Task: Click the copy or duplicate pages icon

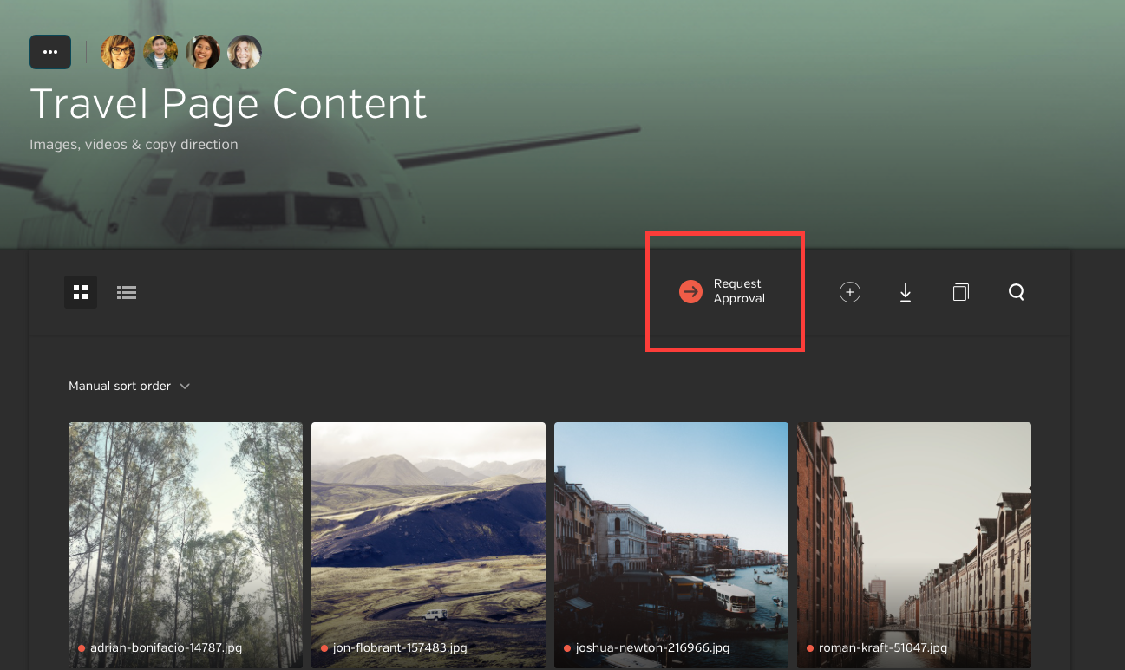Action: (x=960, y=292)
